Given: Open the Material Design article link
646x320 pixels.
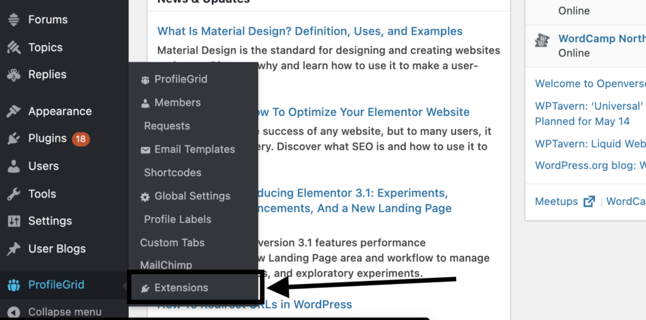Looking at the screenshot, I should [x=310, y=31].
